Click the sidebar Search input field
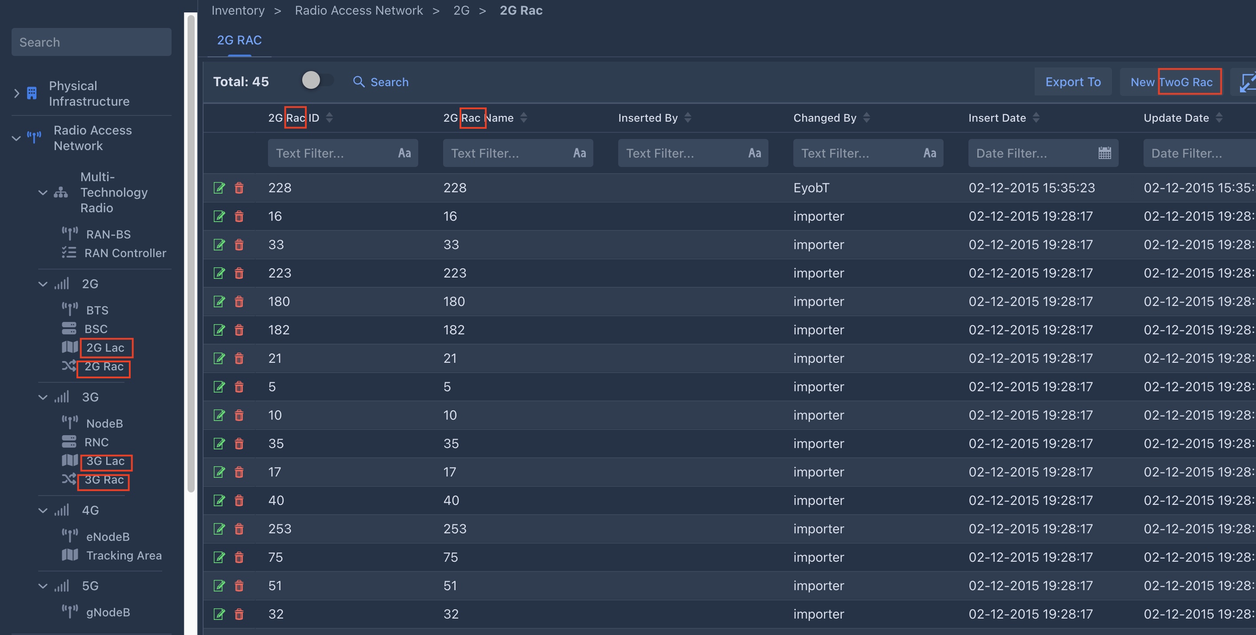 pyautogui.click(x=91, y=42)
